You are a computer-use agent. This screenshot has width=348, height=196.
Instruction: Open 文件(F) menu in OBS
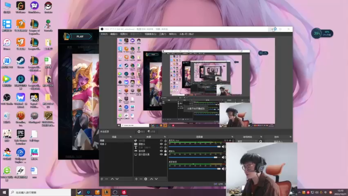[x=104, y=34]
